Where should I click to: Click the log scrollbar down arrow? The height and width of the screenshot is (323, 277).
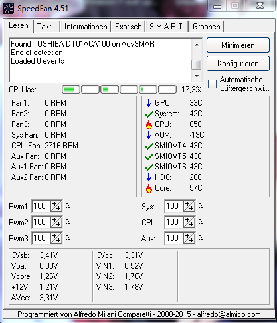(197, 76)
